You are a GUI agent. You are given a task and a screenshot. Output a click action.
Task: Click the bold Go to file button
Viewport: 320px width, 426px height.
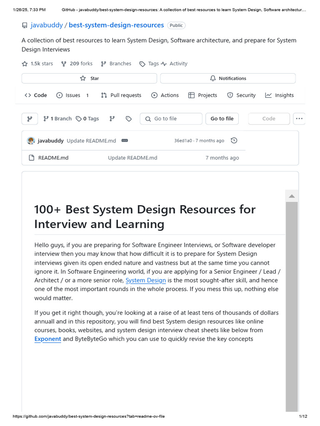tap(222, 119)
